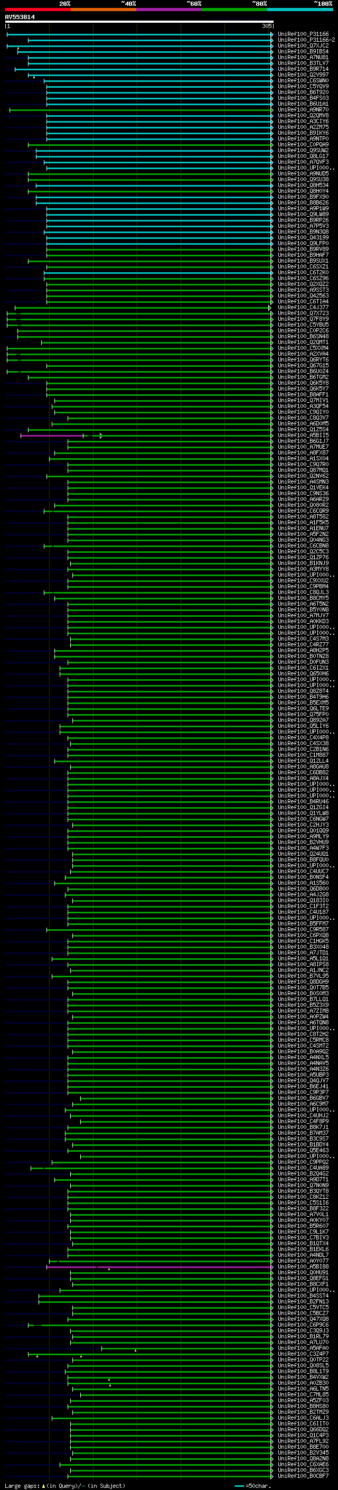Click hit label UniRef100_B9IKY6
The height and width of the screenshot is (1490, 338).
303,133
